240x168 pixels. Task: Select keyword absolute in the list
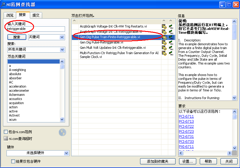[15, 74]
